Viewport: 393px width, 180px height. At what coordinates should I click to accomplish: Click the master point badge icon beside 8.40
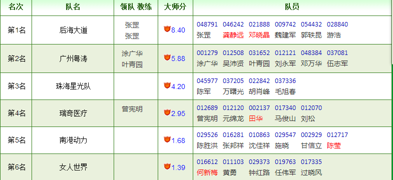167,29
